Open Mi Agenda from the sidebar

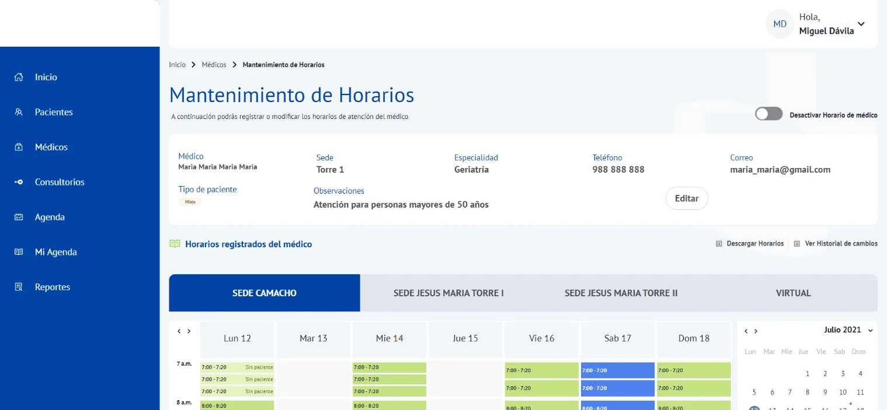click(56, 251)
